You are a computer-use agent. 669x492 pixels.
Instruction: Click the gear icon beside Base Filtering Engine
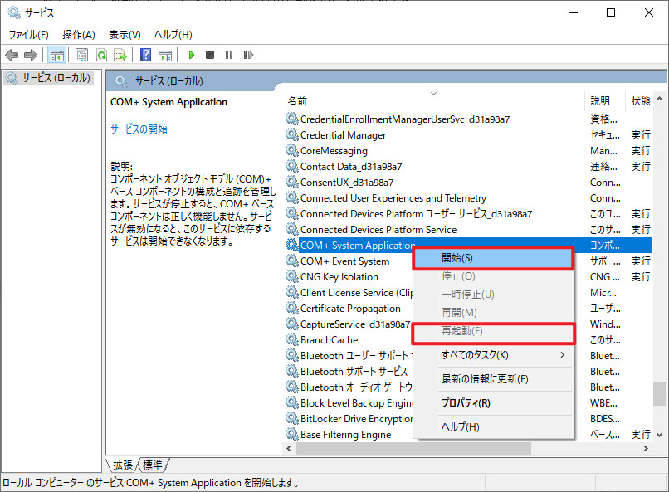[292, 435]
